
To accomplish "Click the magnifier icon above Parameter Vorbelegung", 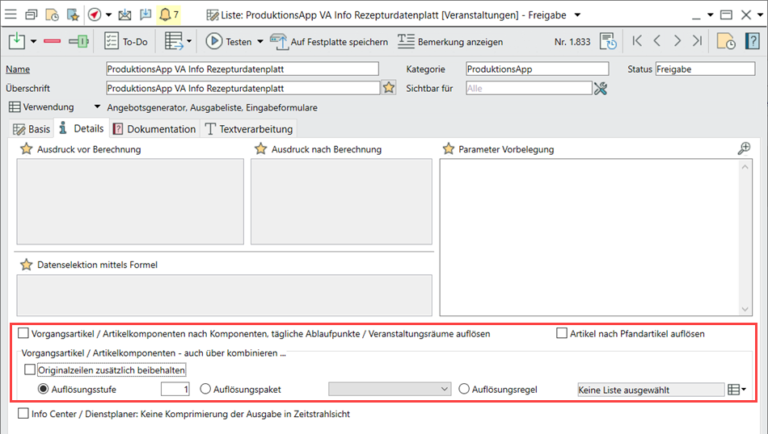I will pos(745,148).
